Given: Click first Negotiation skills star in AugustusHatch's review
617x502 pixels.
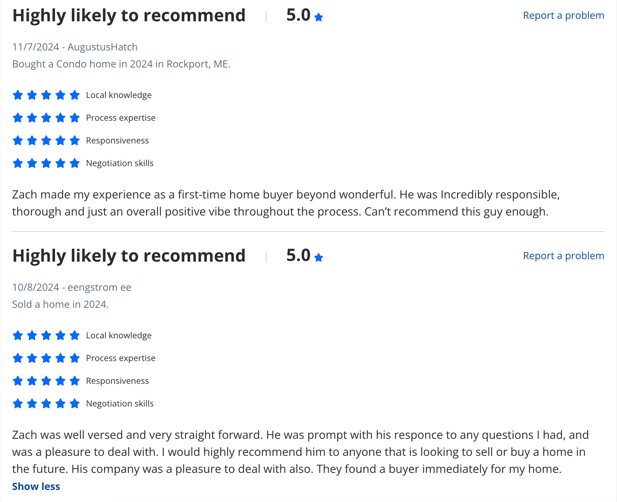Looking at the screenshot, I should 18,163.
